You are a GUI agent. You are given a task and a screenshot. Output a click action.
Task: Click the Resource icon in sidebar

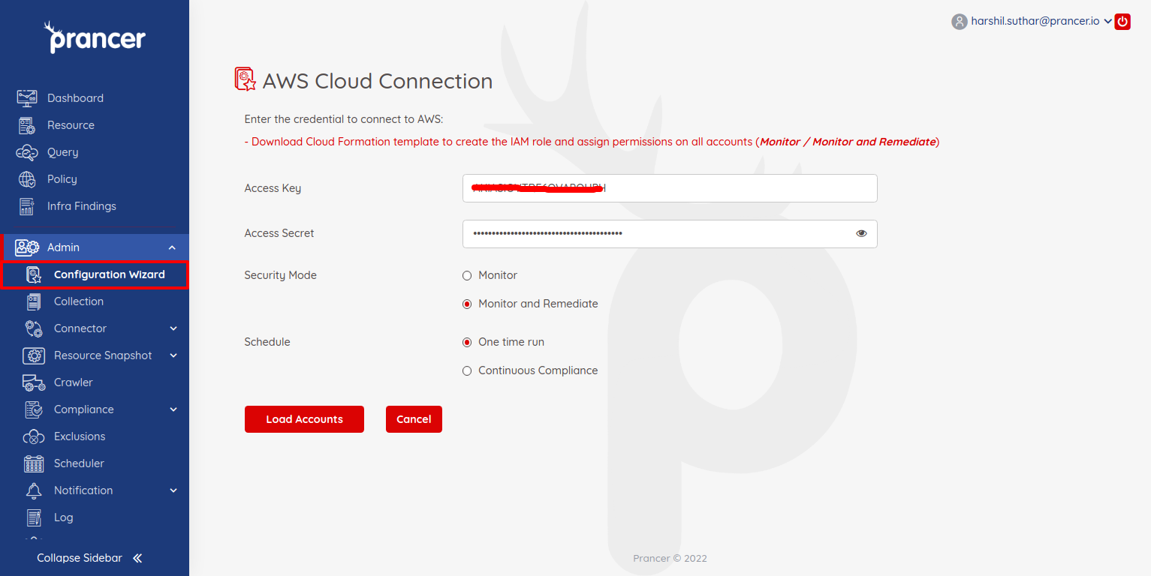coord(27,125)
